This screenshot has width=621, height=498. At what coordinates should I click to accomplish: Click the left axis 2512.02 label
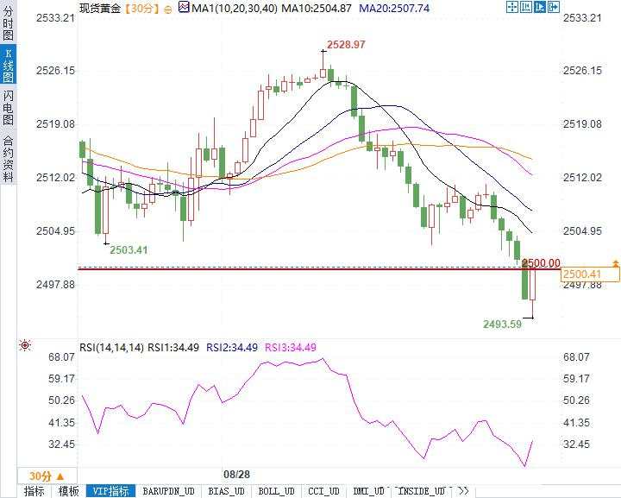(55, 178)
